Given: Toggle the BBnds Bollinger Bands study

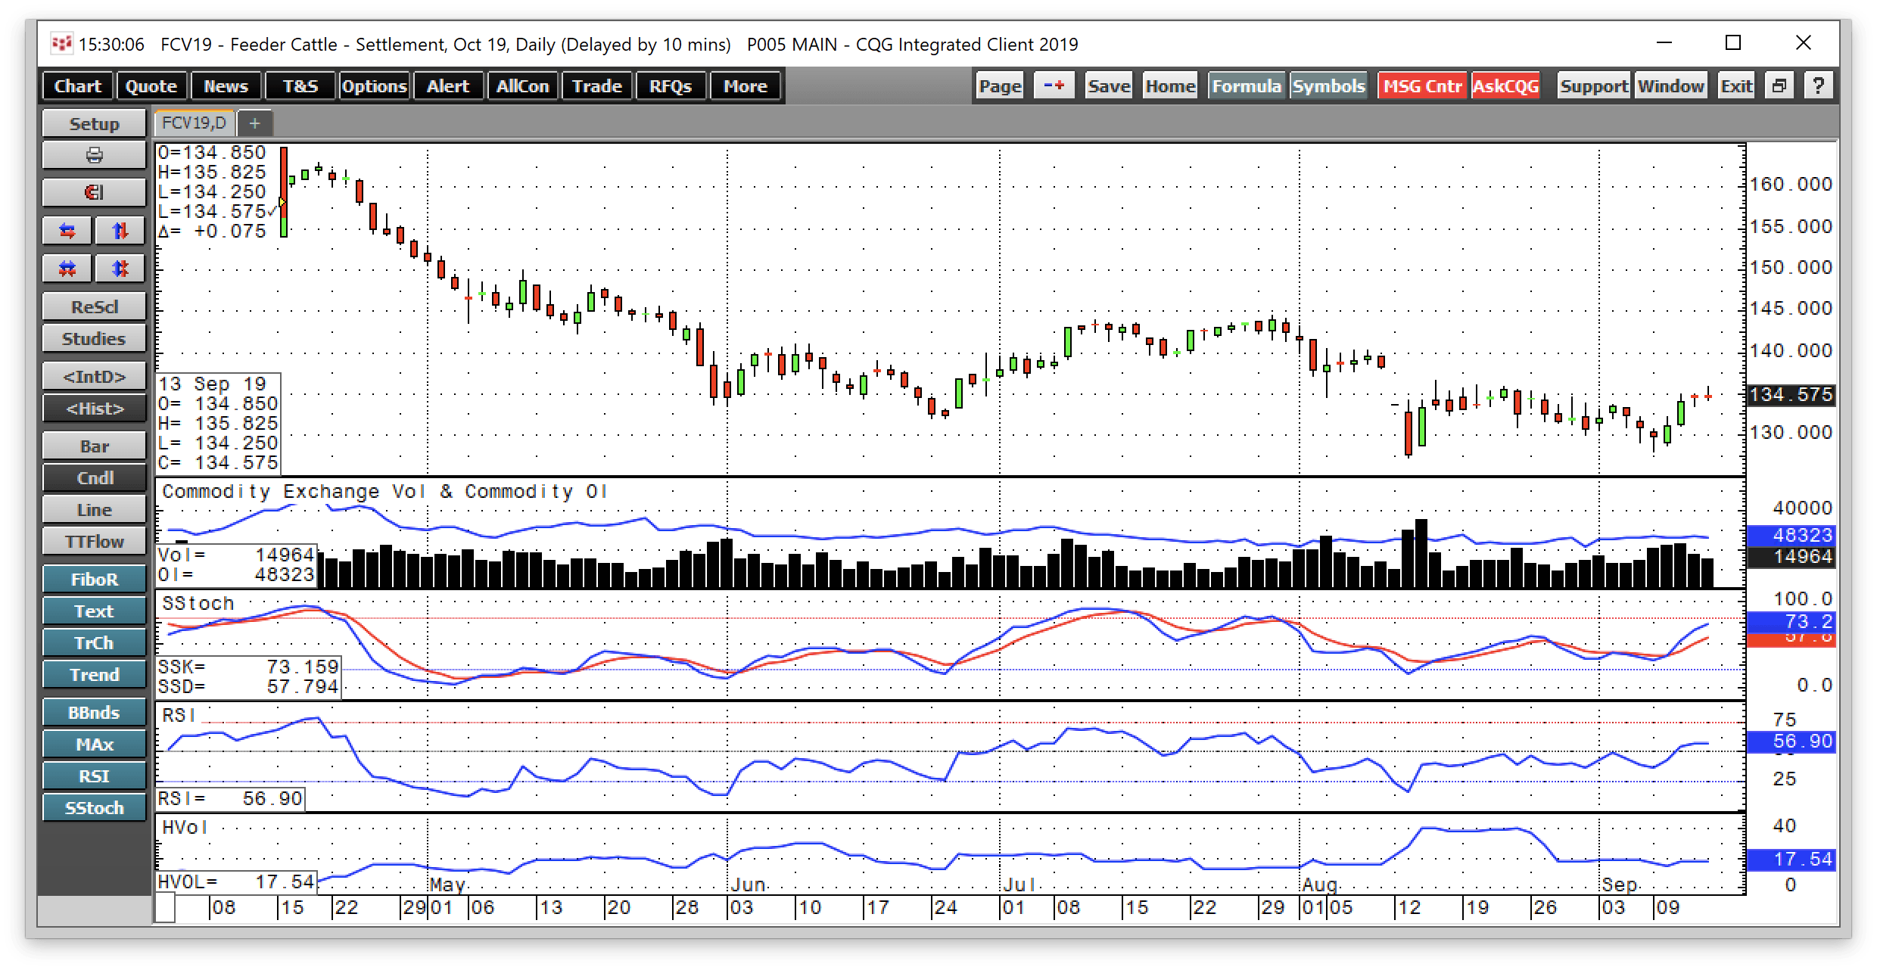Looking at the screenshot, I should pyautogui.click(x=94, y=713).
